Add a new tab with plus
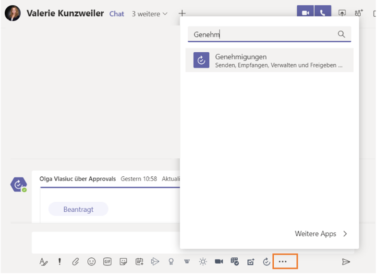 pos(182,13)
